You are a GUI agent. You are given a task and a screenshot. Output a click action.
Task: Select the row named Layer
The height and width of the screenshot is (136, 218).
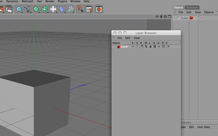pos(146,47)
